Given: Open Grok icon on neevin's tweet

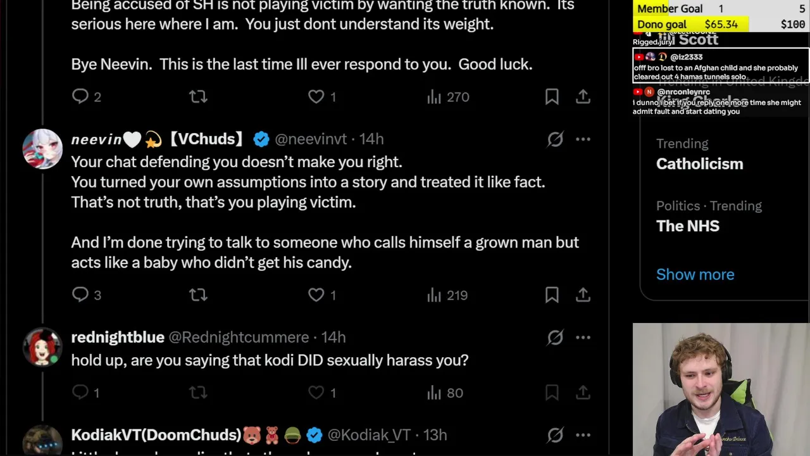Looking at the screenshot, I should click(x=555, y=139).
